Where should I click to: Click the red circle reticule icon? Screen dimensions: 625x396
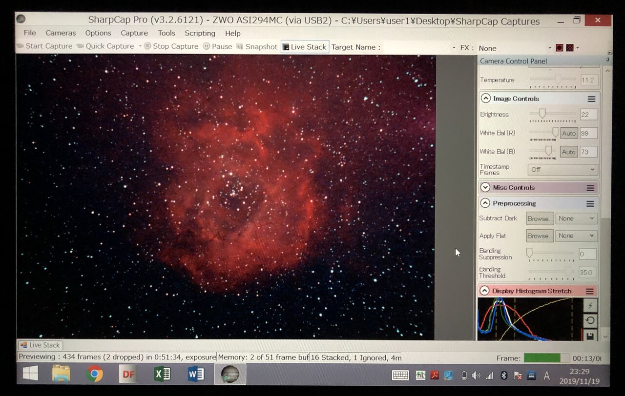(560, 48)
